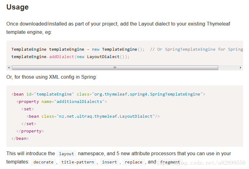
Task: Click the opening '<set>' tag
Action: click(28, 109)
